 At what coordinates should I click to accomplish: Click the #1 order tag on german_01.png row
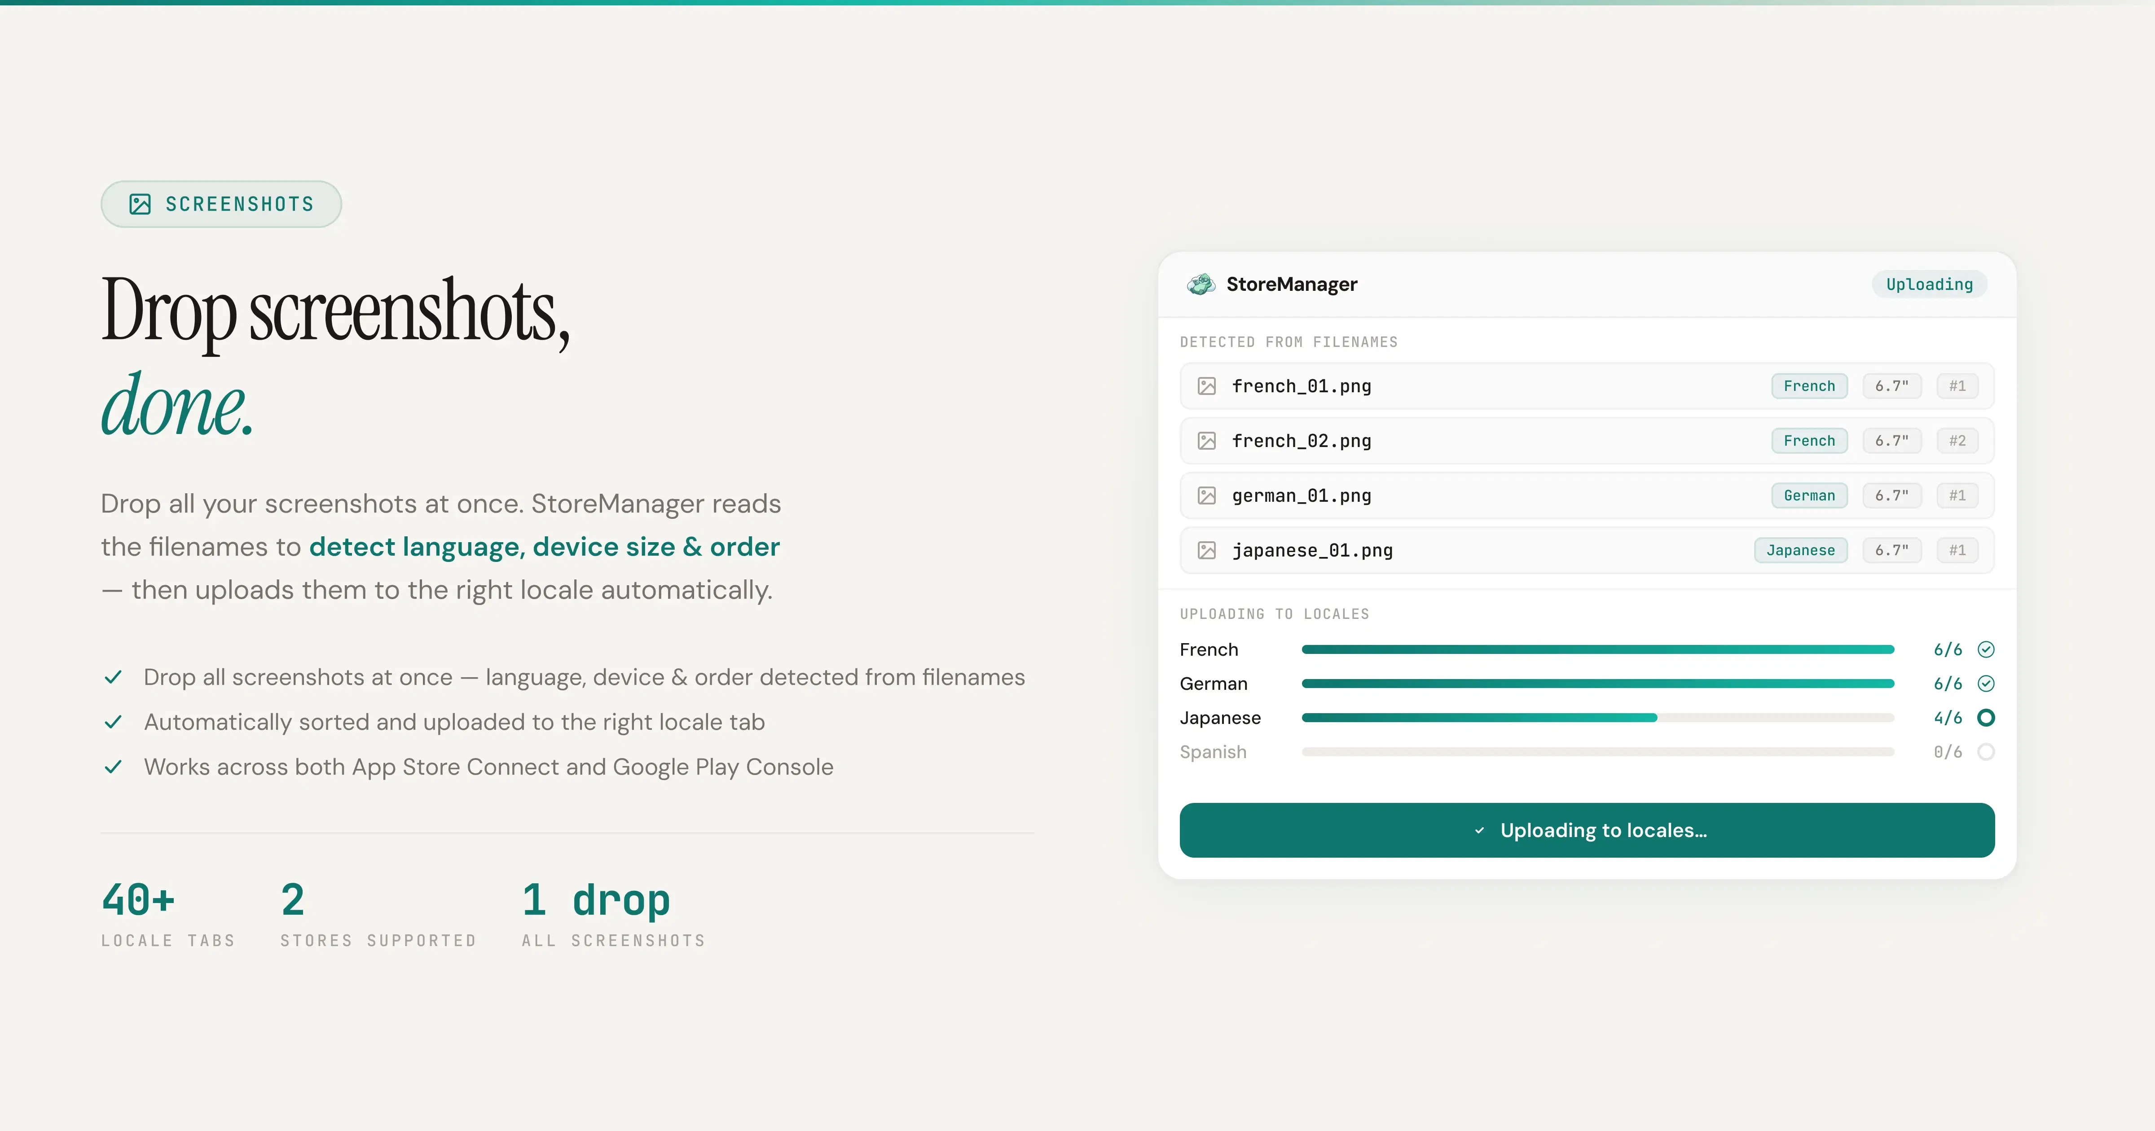(x=1957, y=496)
